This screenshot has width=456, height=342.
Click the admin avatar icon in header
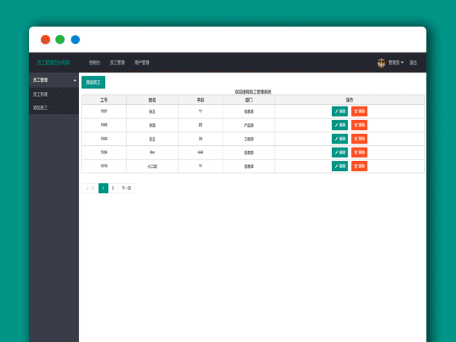[381, 62]
